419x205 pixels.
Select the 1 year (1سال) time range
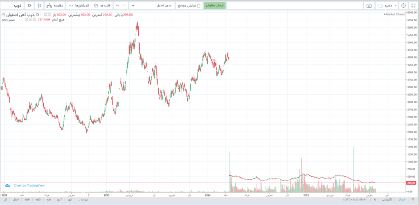tap(16, 199)
